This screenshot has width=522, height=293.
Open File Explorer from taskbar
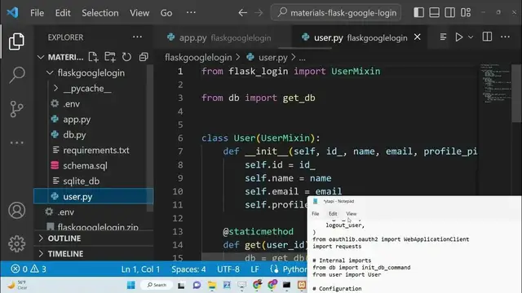(x=212, y=285)
